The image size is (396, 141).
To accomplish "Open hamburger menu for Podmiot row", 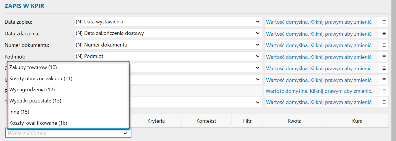I will (384, 57).
